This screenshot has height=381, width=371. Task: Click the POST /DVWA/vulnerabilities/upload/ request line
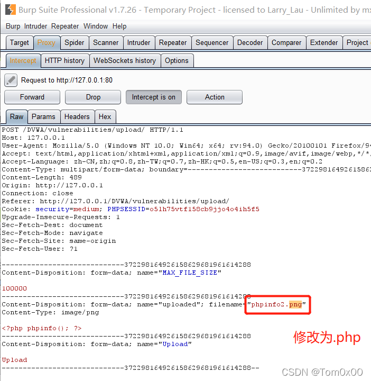tap(92, 130)
